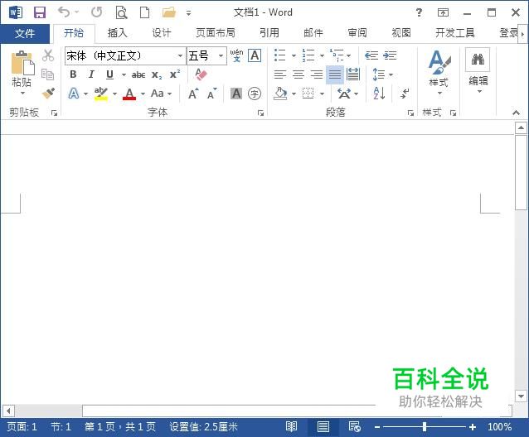Click the horizontal scrollbar left arrow
Viewport: 529px width, 437px height.
pyautogui.click(x=8, y=411)
